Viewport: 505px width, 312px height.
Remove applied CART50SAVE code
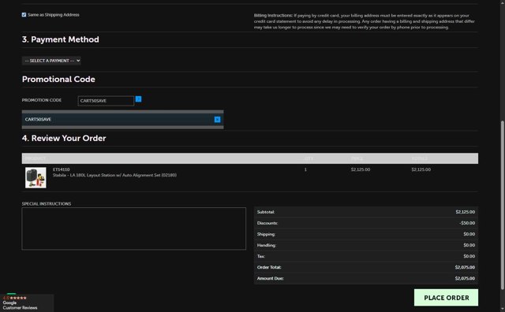pos(218,119)
